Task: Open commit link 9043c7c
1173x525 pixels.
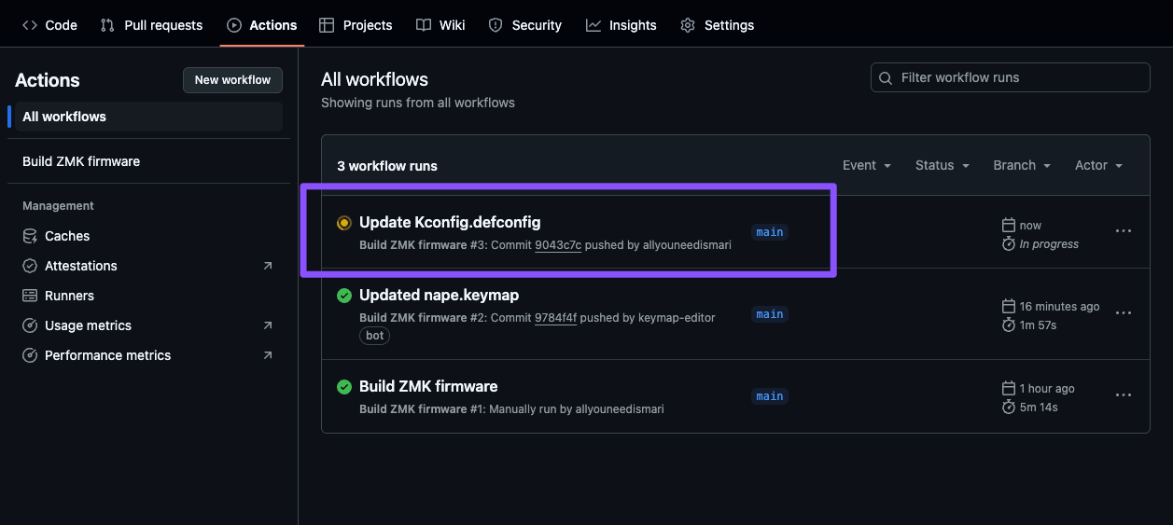Action: click(558, 245)
